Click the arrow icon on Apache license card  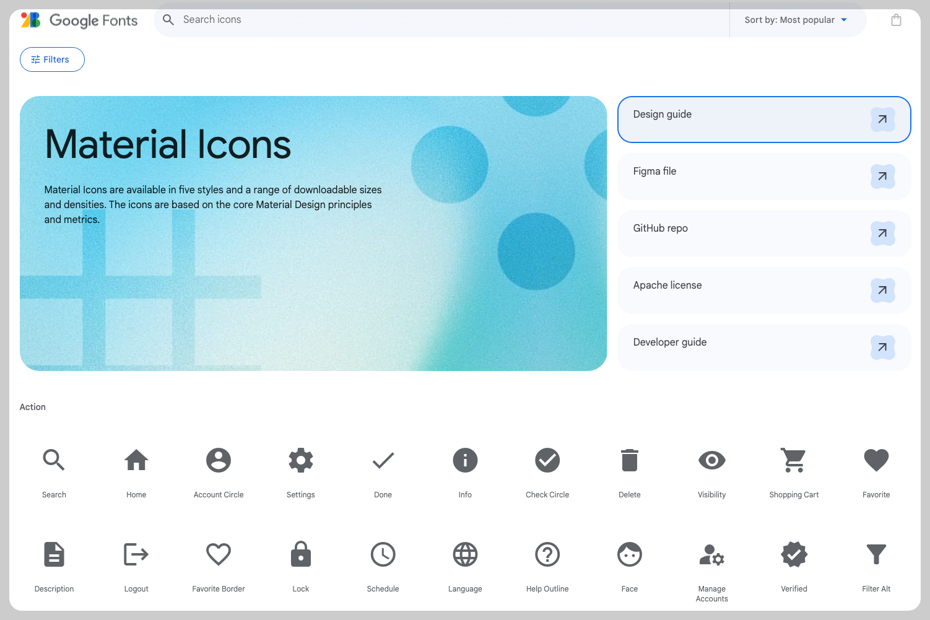pos(882,290)
